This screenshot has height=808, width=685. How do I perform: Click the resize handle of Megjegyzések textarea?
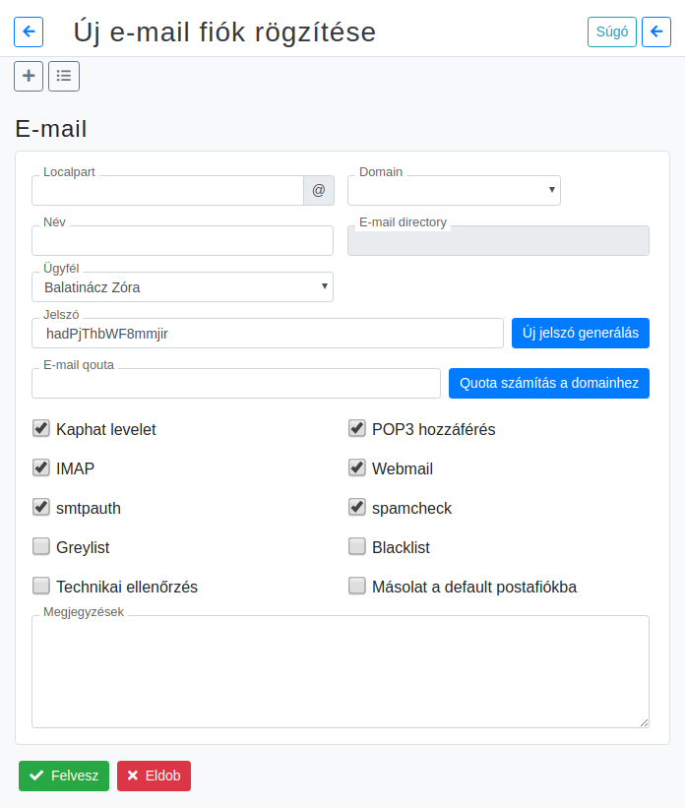pos(644,723)
